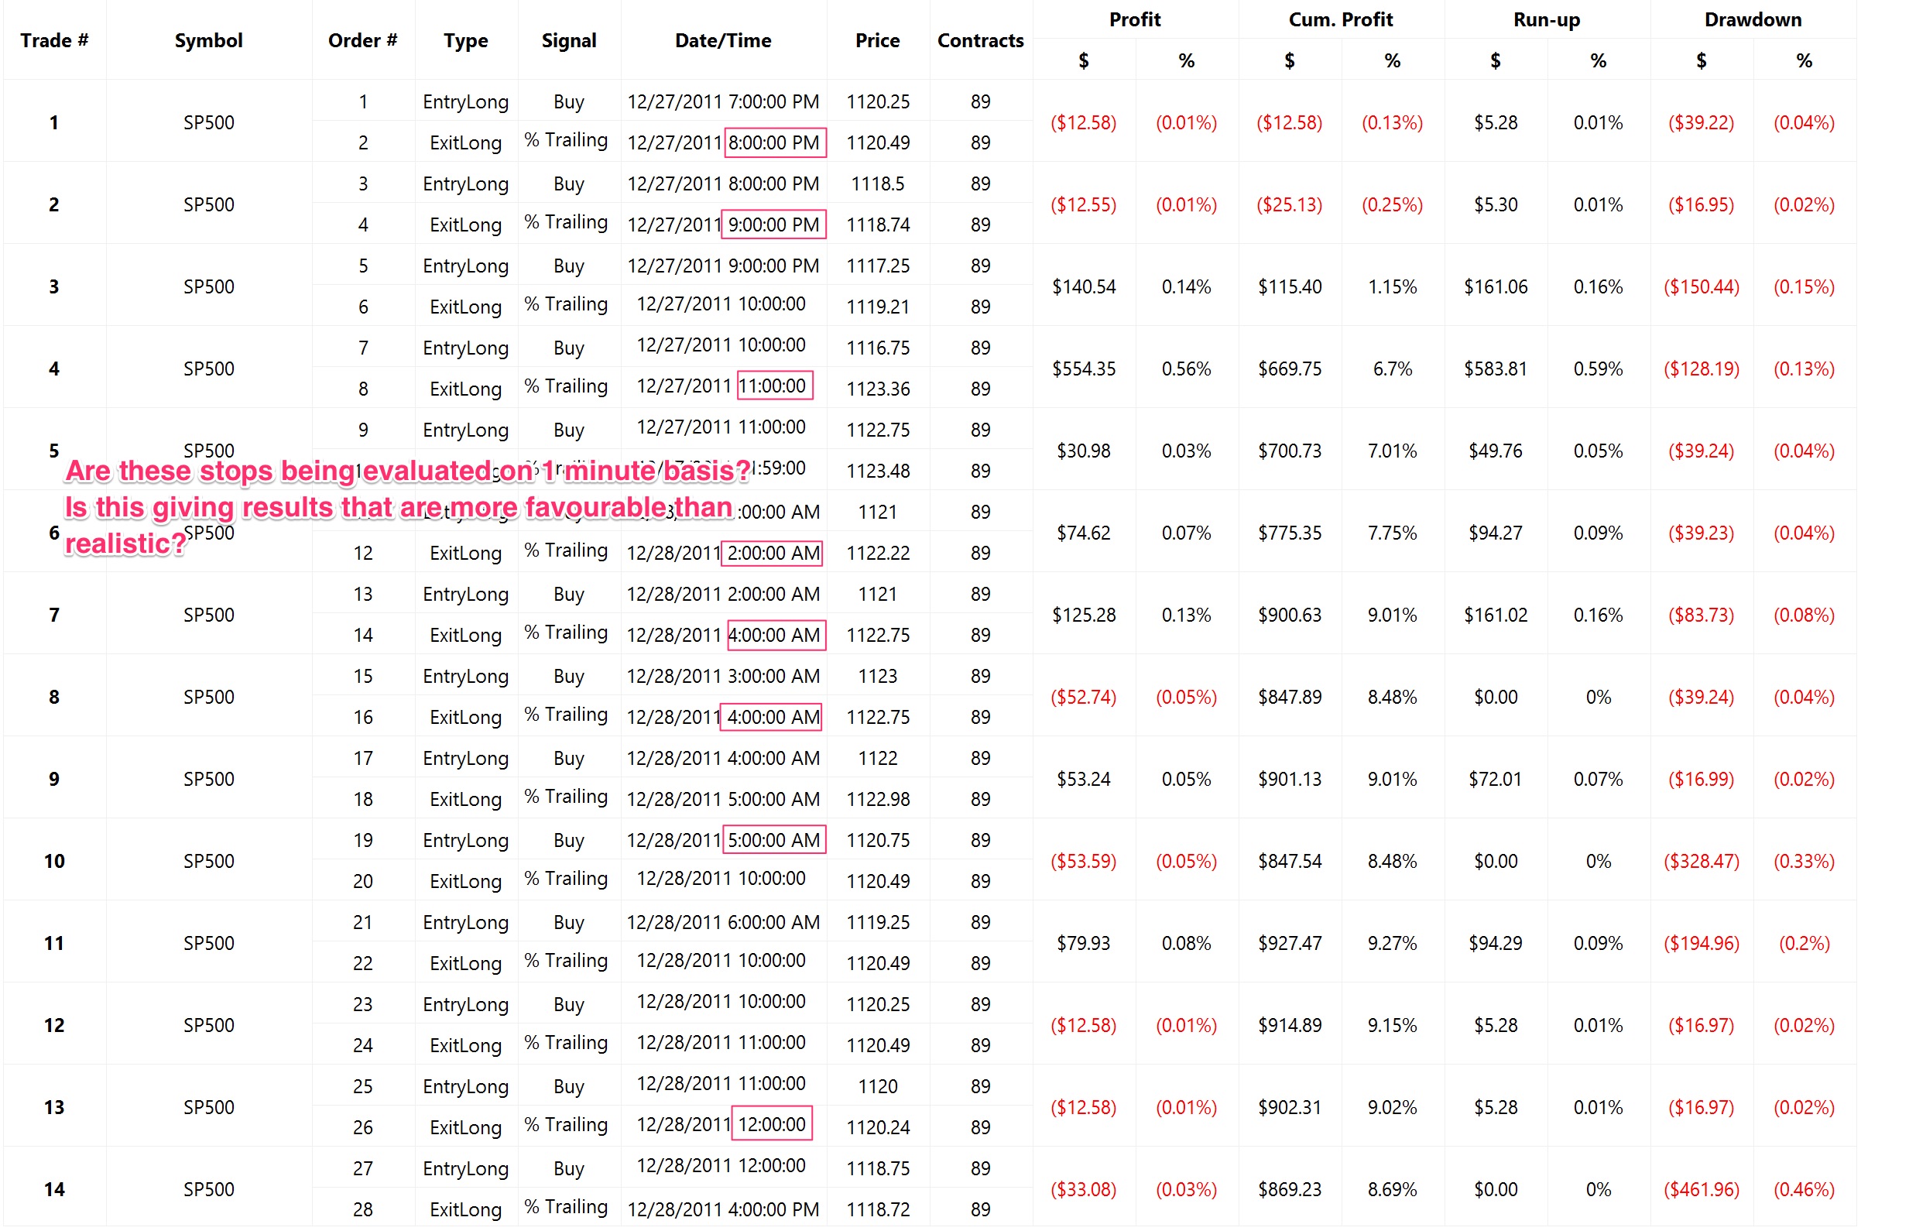Click profit ($33.08) for trade 14
Screen dimensions: 1909x1231
[1085, 1190]
